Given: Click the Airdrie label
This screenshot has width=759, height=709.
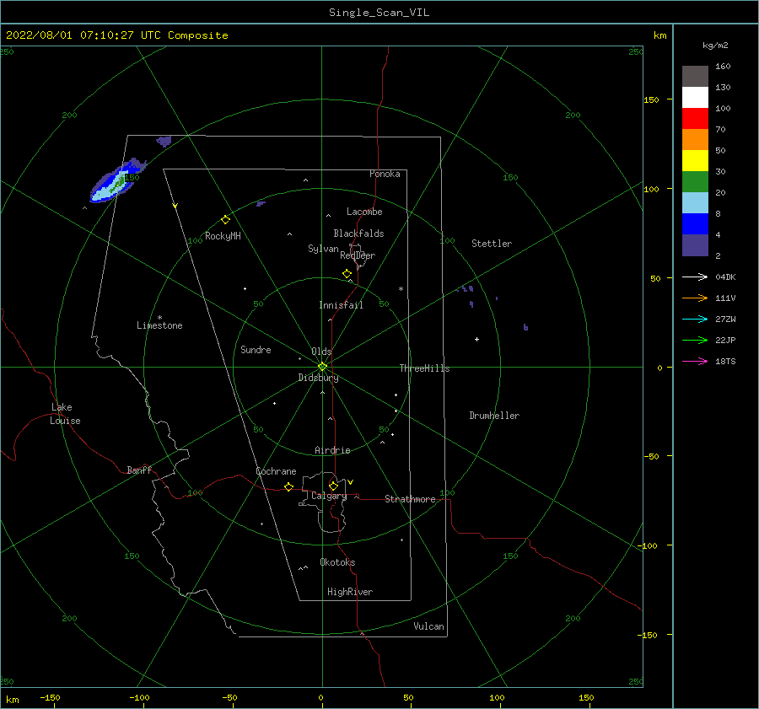Looking at the screenshot, I should click(x=332, y=450).
